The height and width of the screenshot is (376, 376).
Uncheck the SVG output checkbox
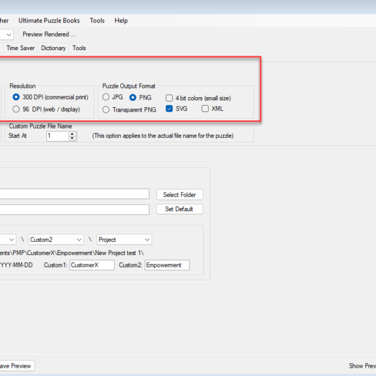[170, 109]
